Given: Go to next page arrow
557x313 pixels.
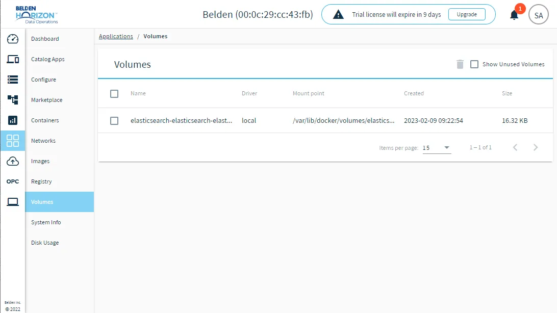Looking at the screenshot, I should point(536,147).
